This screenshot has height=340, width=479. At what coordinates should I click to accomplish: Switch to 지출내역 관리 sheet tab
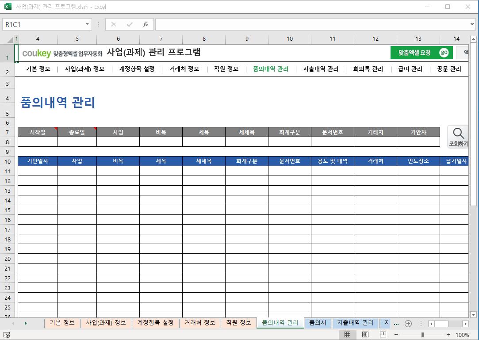point(355,323)
